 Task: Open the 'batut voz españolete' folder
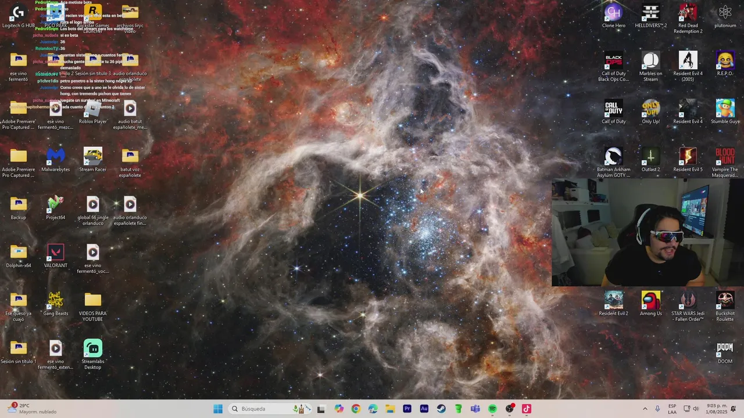[x=130, y=164]
